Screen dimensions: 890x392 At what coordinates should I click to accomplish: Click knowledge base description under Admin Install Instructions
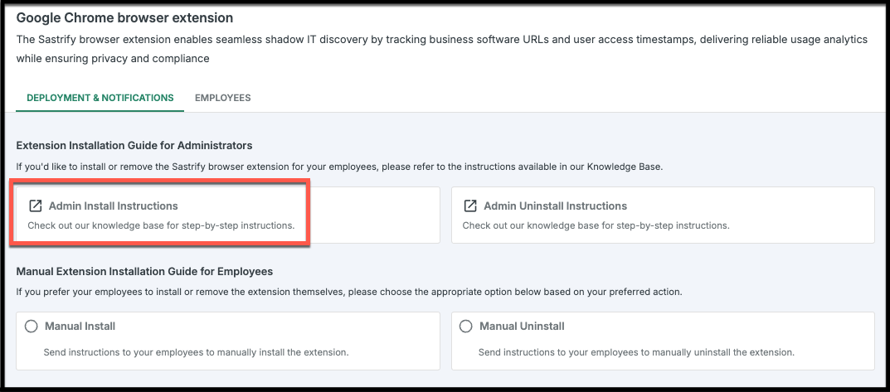[161, 225]
